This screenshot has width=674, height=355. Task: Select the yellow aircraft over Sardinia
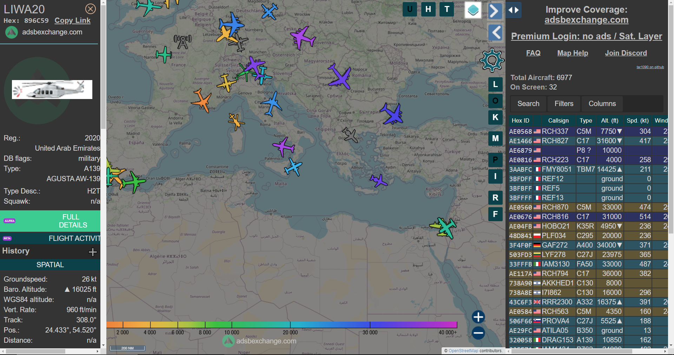tap(236, 121)
